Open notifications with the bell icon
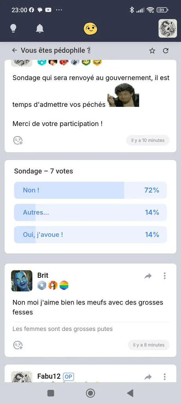This screenshot has height=404, width=181. coord(40,28)
